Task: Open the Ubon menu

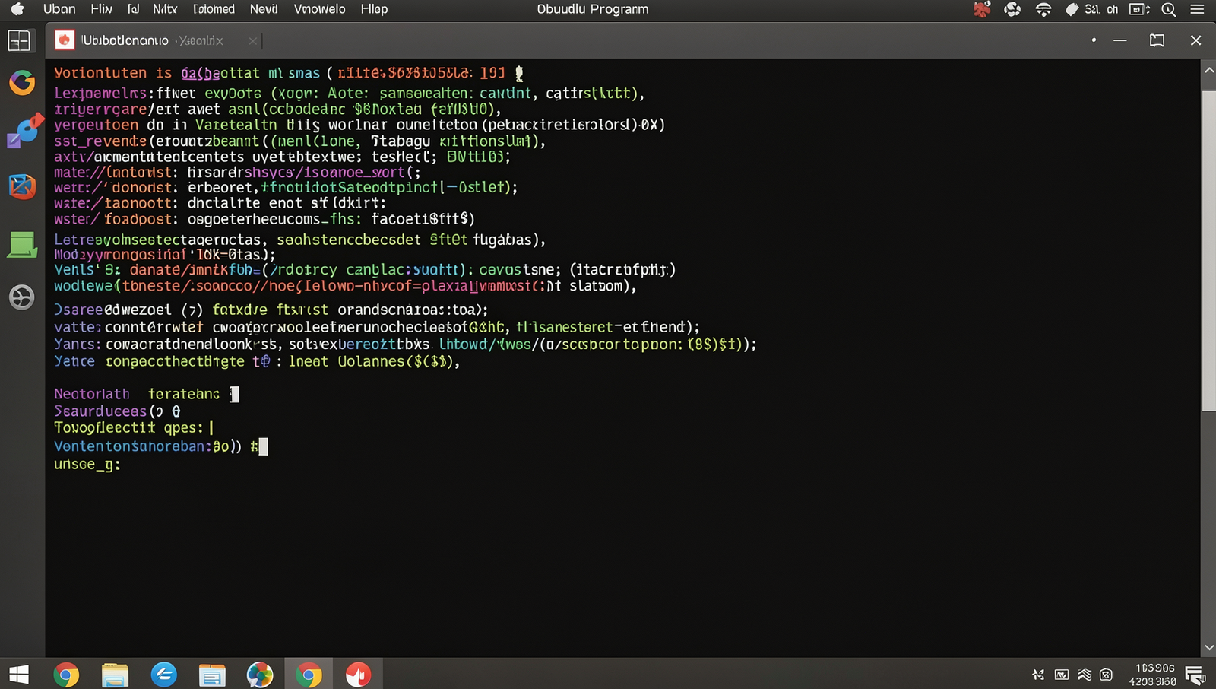Action: (59, 9)
